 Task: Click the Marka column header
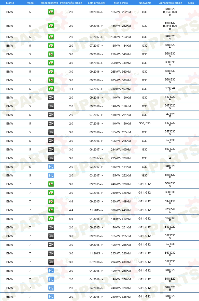click(10, 3)
